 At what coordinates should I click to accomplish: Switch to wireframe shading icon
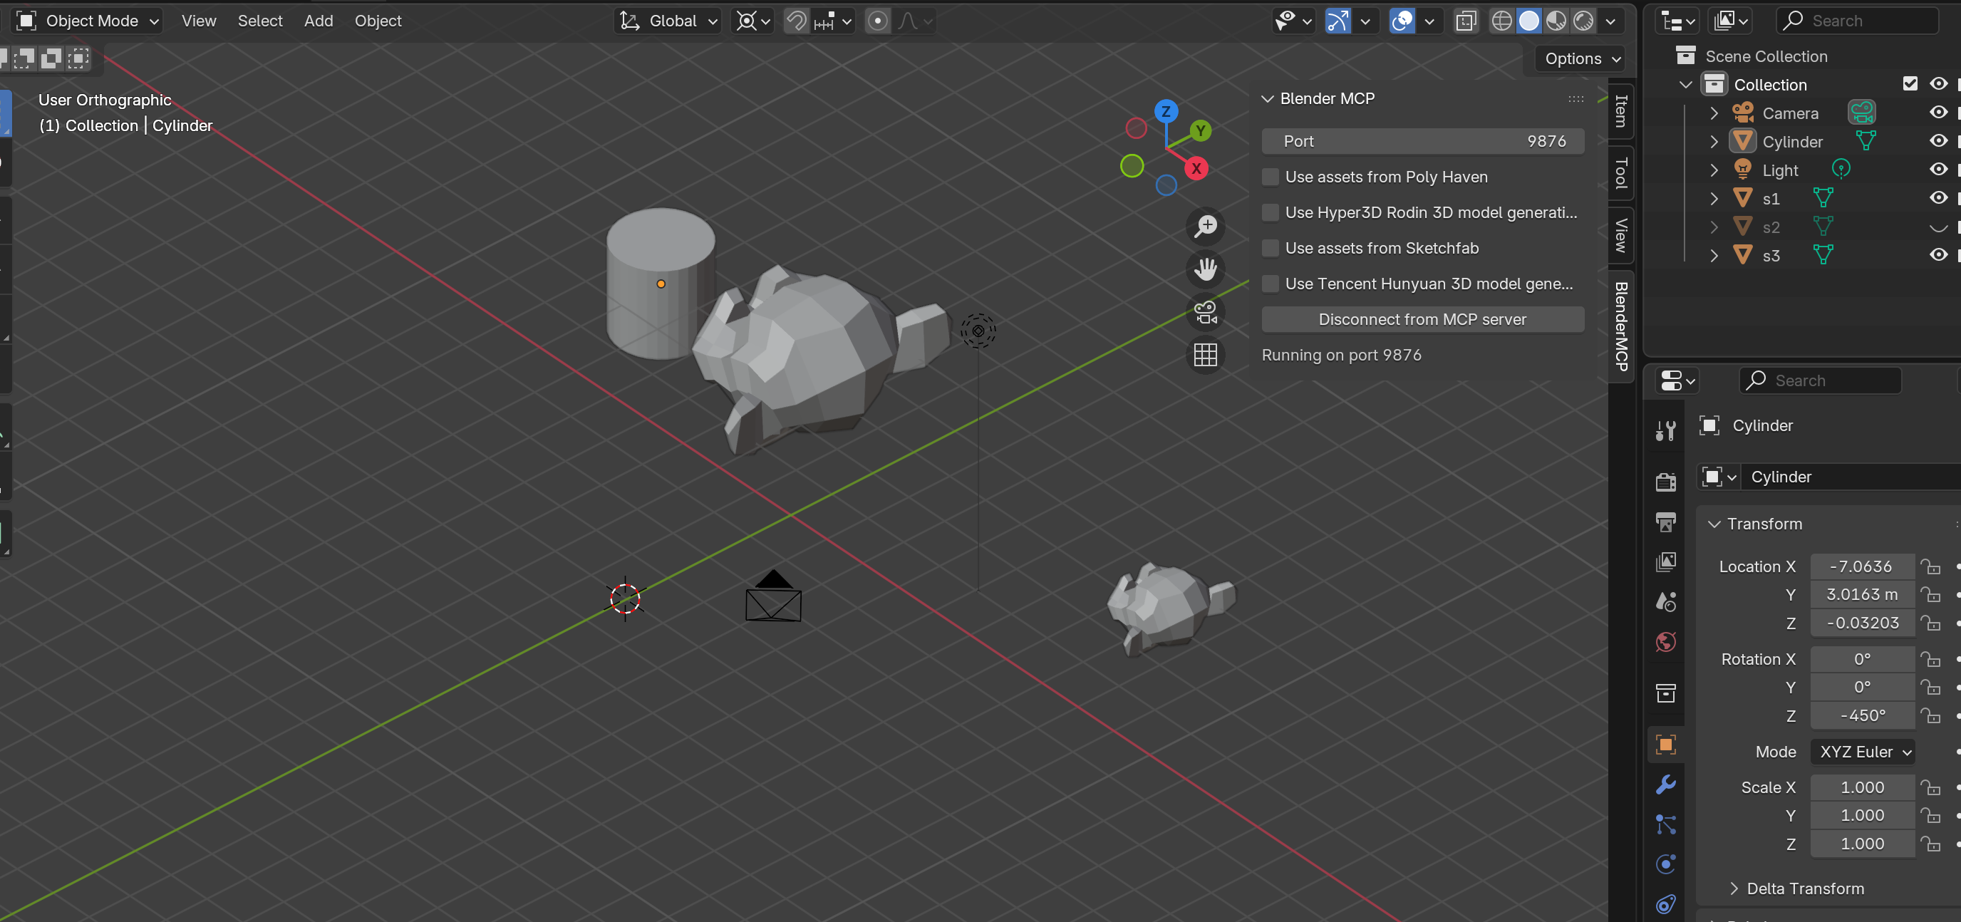tap(1502, 21)
